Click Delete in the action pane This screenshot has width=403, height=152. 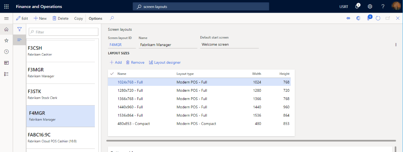60,19
